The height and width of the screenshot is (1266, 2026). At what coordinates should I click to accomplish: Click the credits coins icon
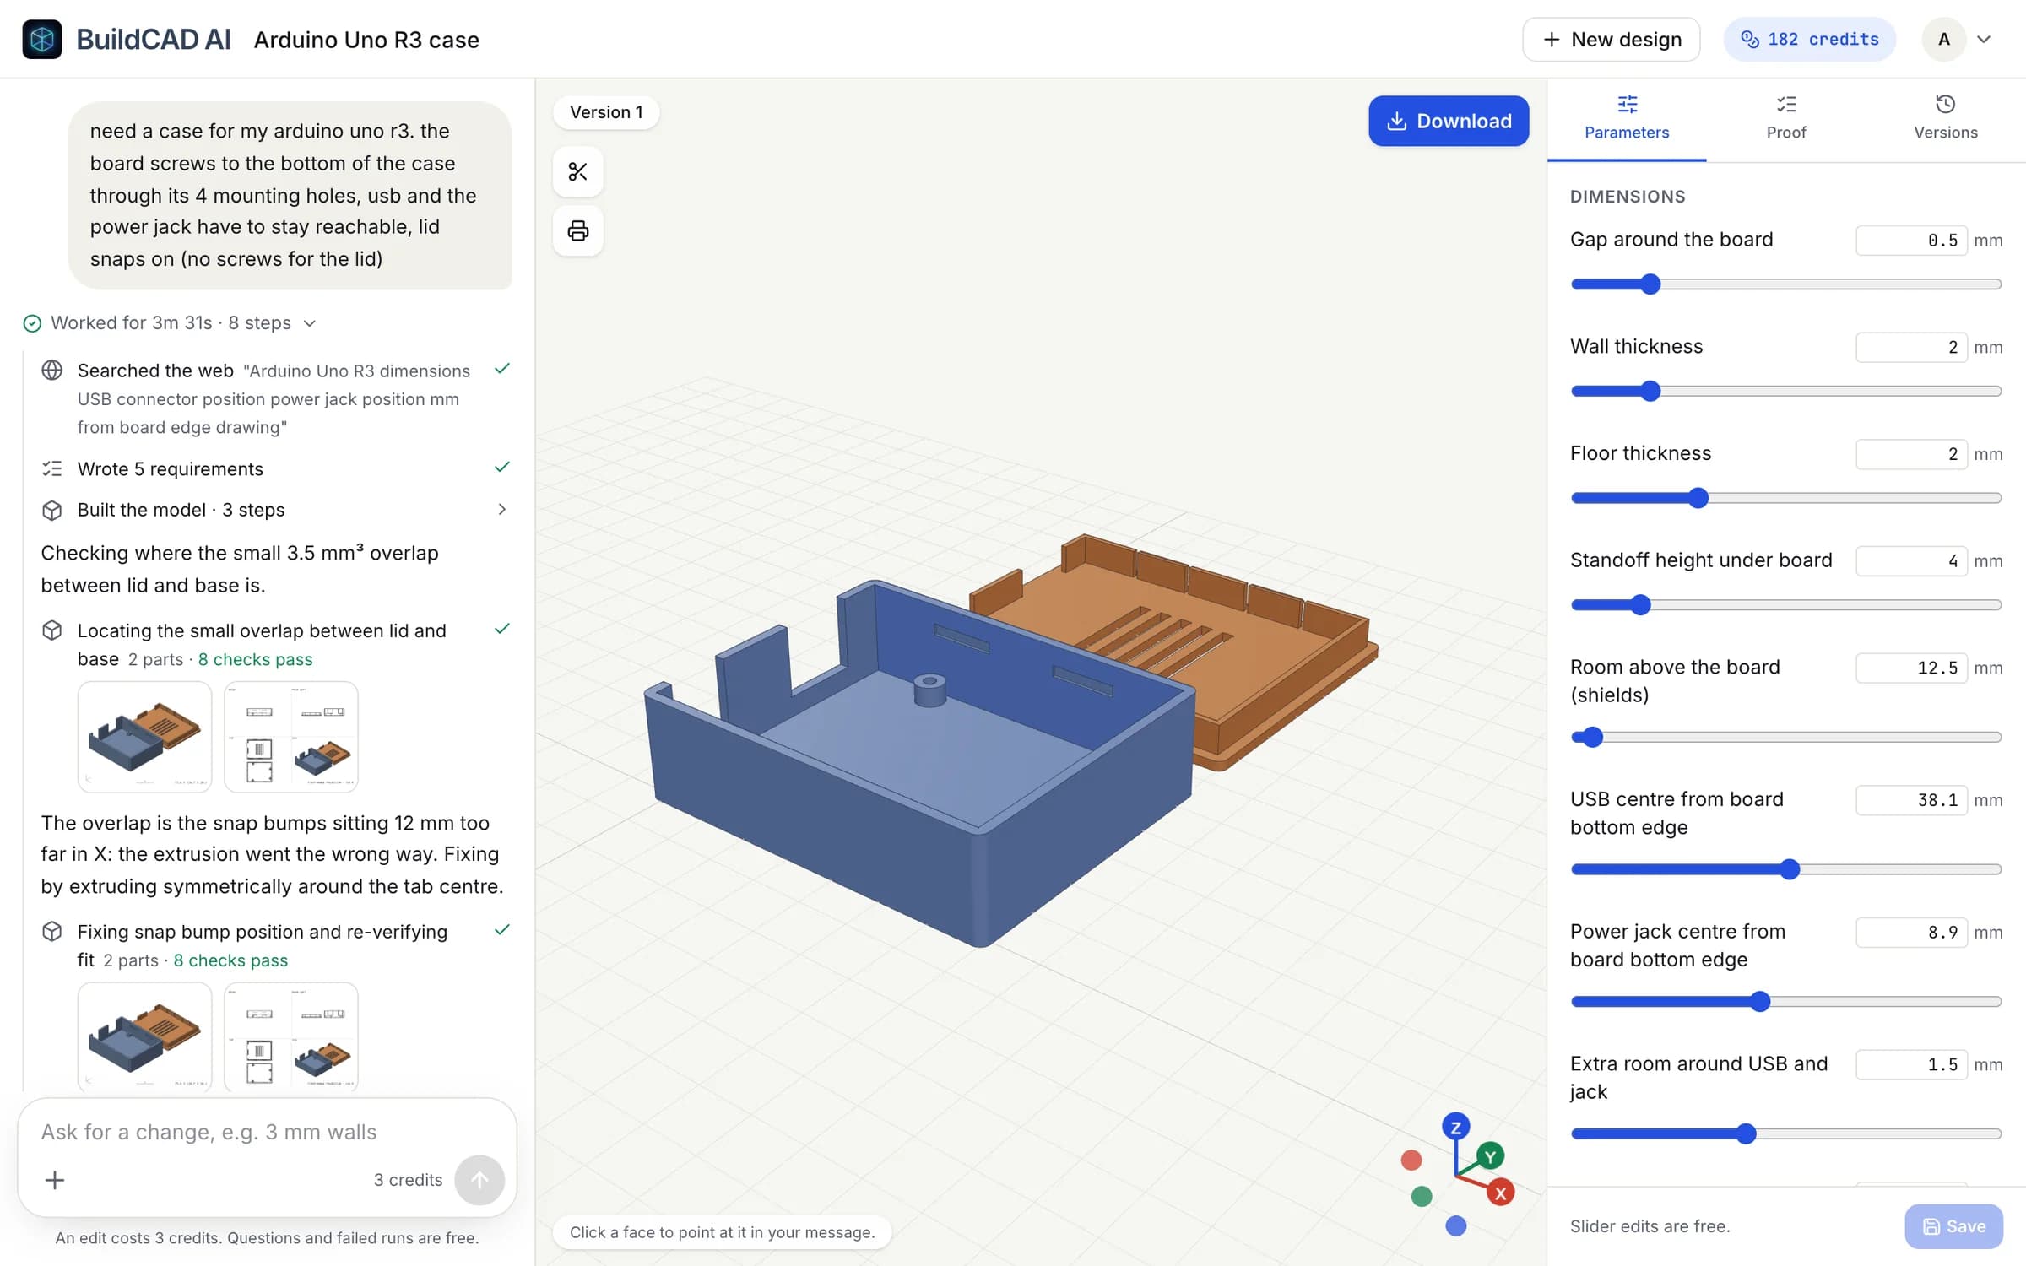[1750, 40]
